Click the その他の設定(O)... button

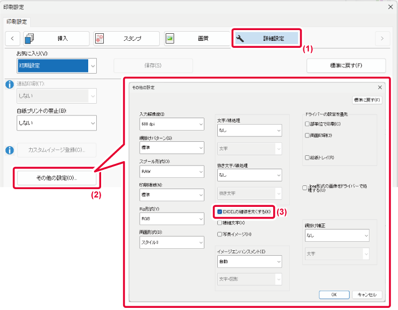coord(56,178)
